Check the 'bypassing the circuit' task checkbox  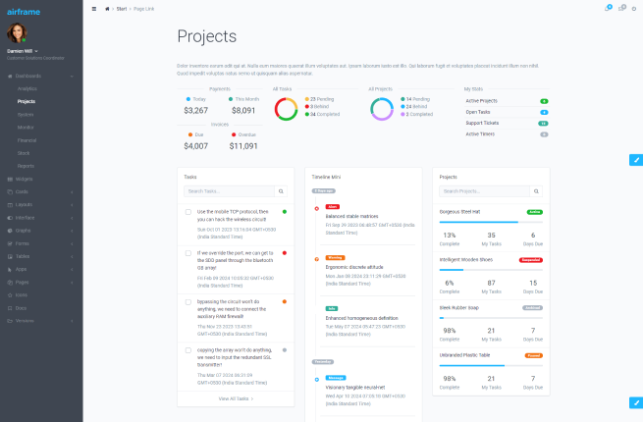[x=188, y=300]
